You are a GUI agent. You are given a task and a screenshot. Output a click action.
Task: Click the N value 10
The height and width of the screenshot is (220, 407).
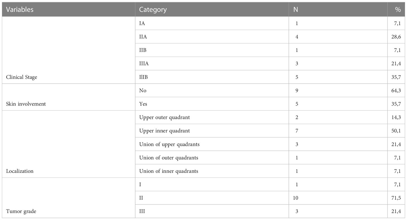click(x=297, y=198)
